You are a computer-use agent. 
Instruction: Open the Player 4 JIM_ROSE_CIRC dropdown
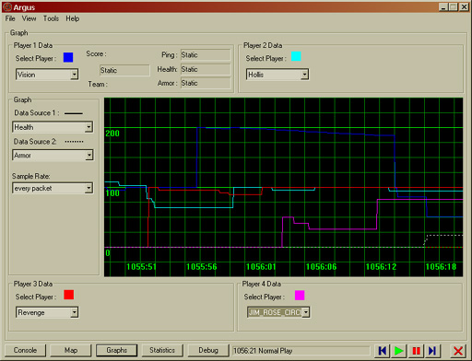278,312
